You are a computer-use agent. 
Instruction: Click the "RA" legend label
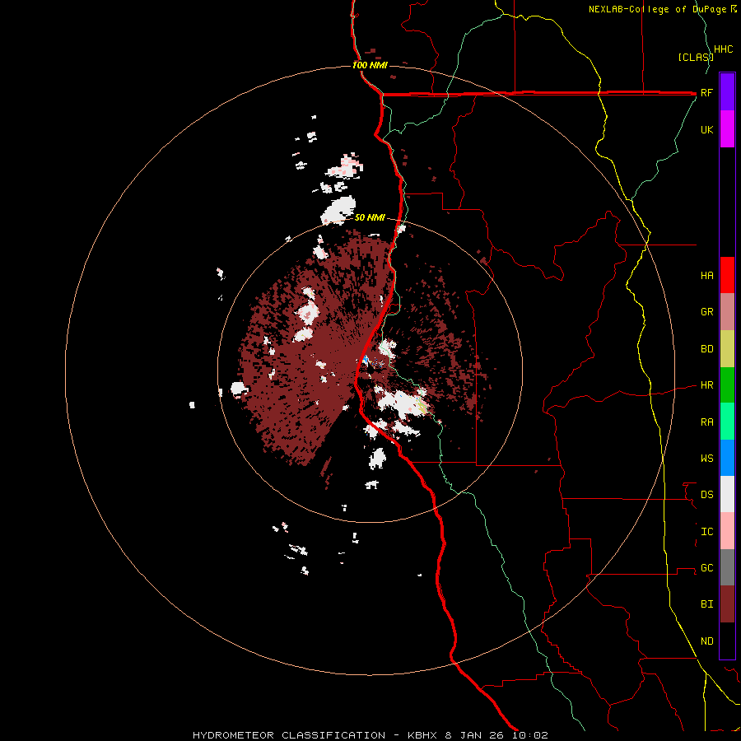pyautogui.click(x=706, y=422)
